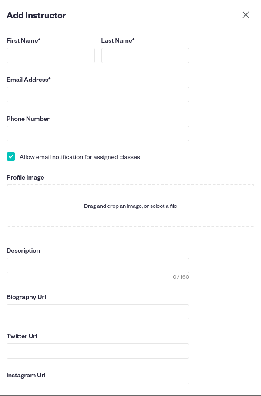Click the Add Instructor dialog title

36,15
